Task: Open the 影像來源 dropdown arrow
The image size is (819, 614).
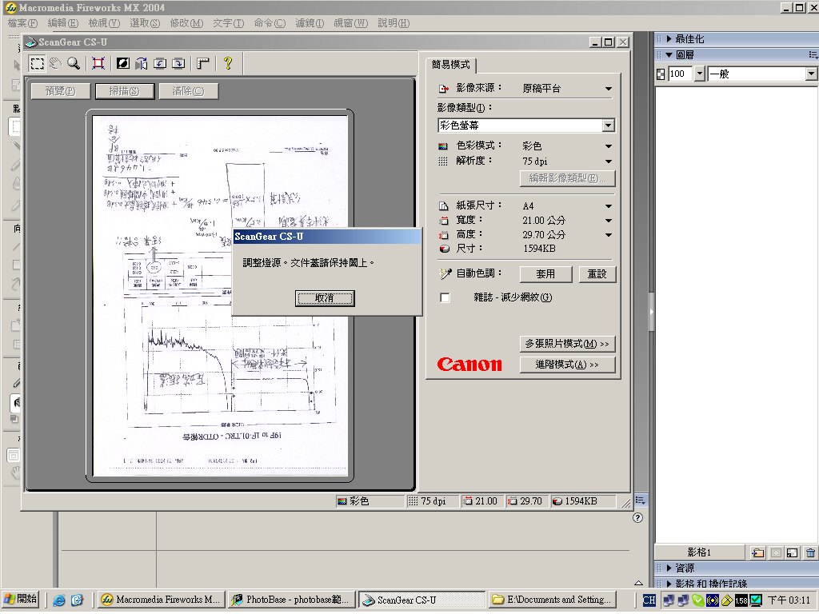Action: pyautogui.click(x=609, y=89)
